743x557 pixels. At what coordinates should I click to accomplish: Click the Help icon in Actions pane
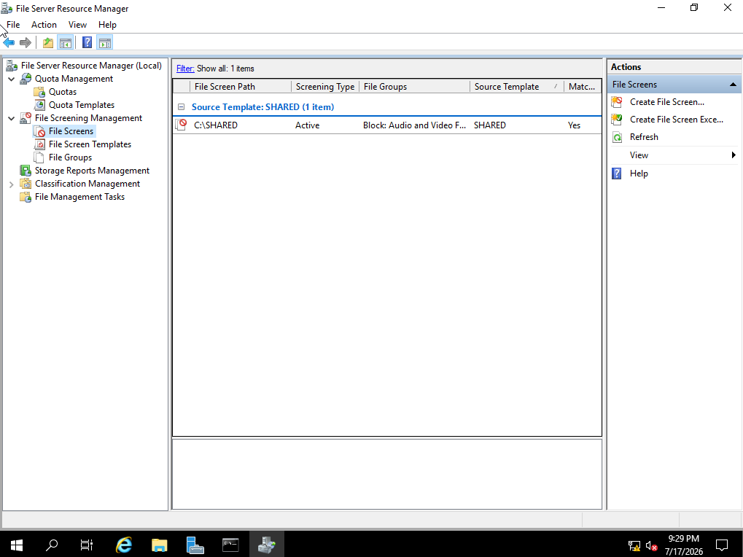pyautogui.click(x=616, y=174)
